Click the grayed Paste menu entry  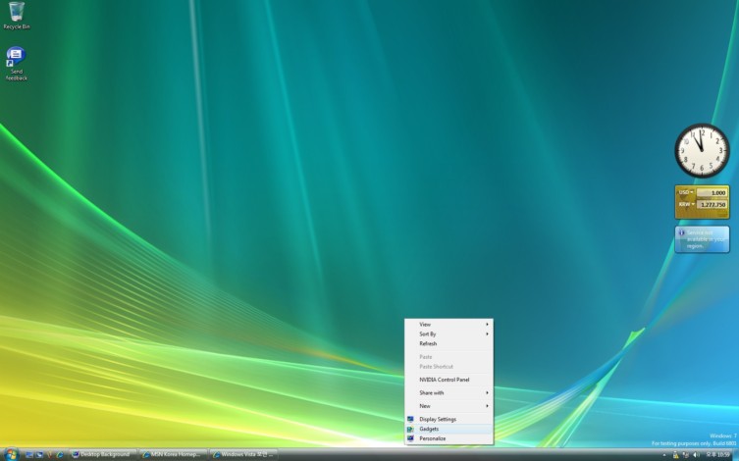coord(449,357)
